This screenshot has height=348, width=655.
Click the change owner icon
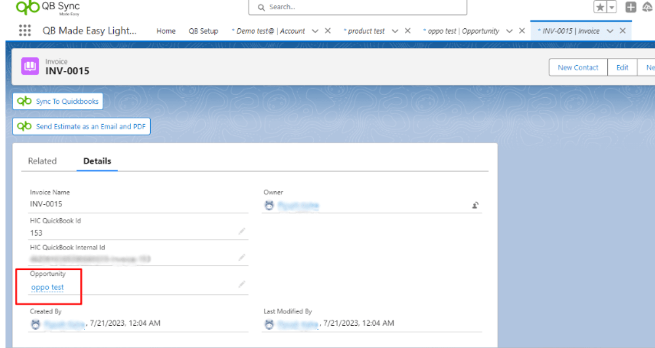(475, 205)
